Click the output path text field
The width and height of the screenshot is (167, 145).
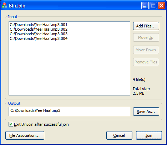pos(69,112)
